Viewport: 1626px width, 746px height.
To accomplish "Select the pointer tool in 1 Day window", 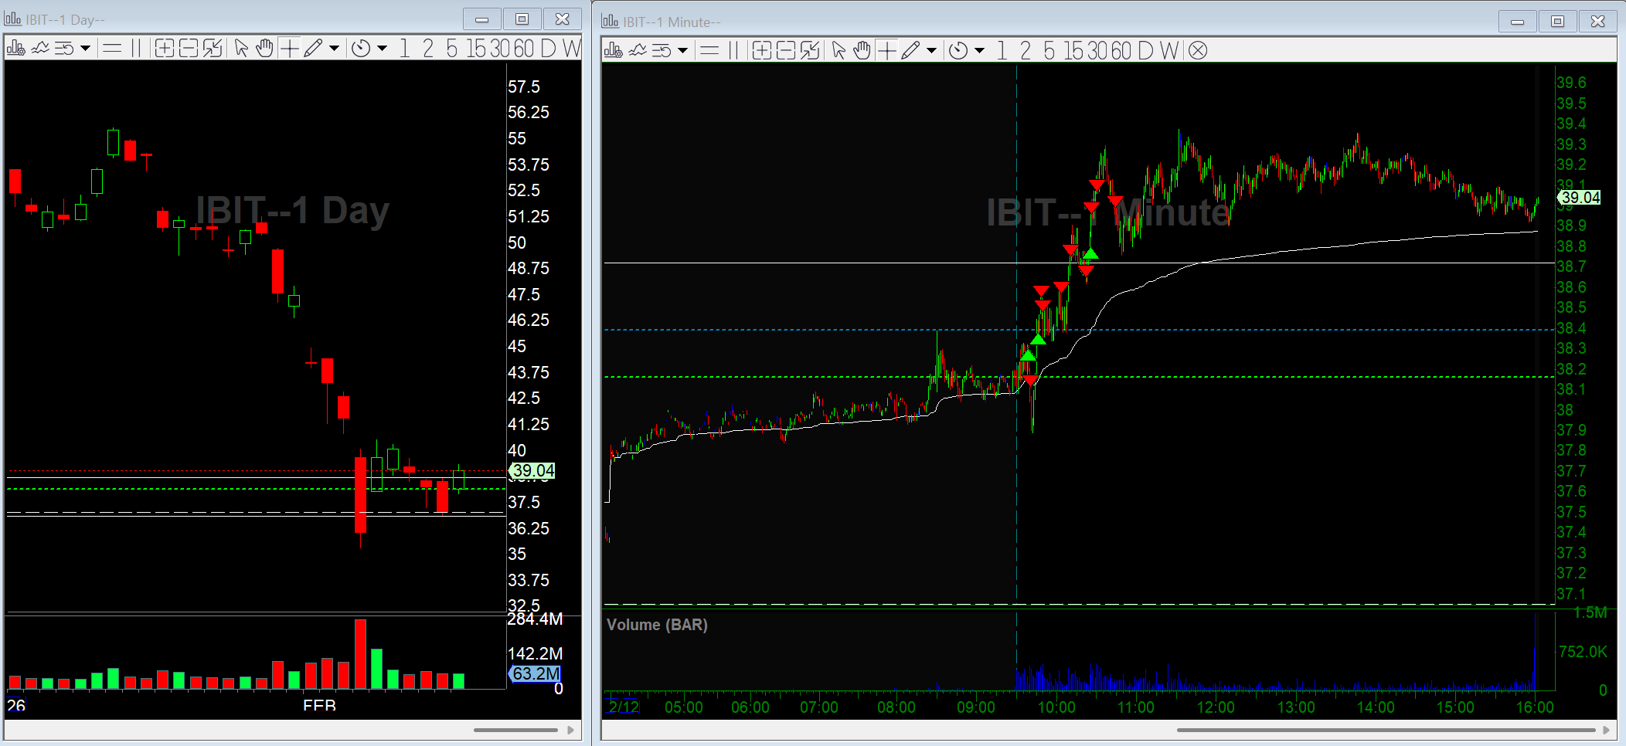I will coord(242,49).
